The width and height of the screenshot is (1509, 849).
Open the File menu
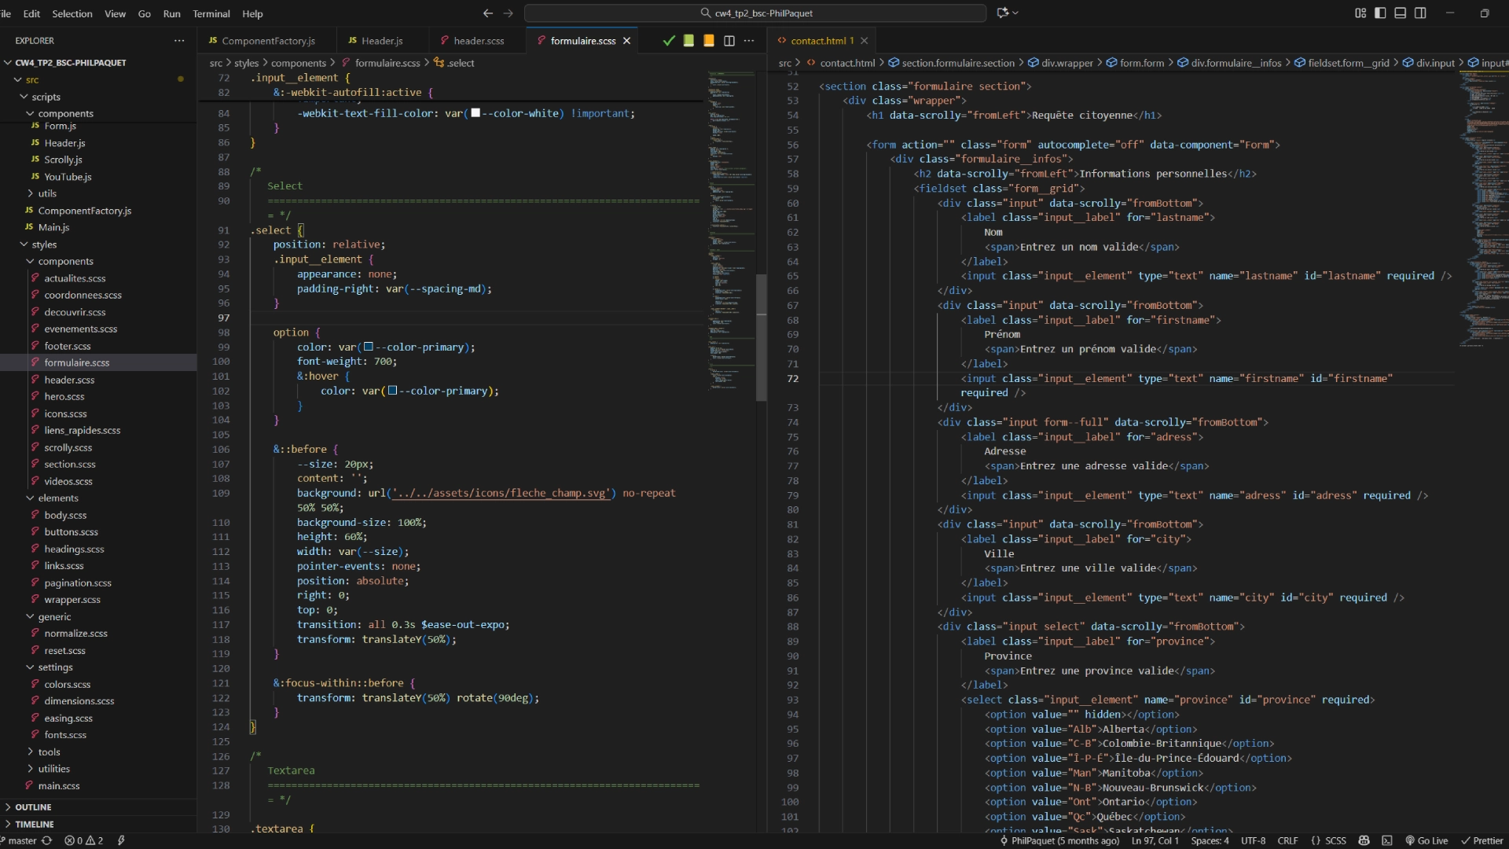tap(6, 13)
